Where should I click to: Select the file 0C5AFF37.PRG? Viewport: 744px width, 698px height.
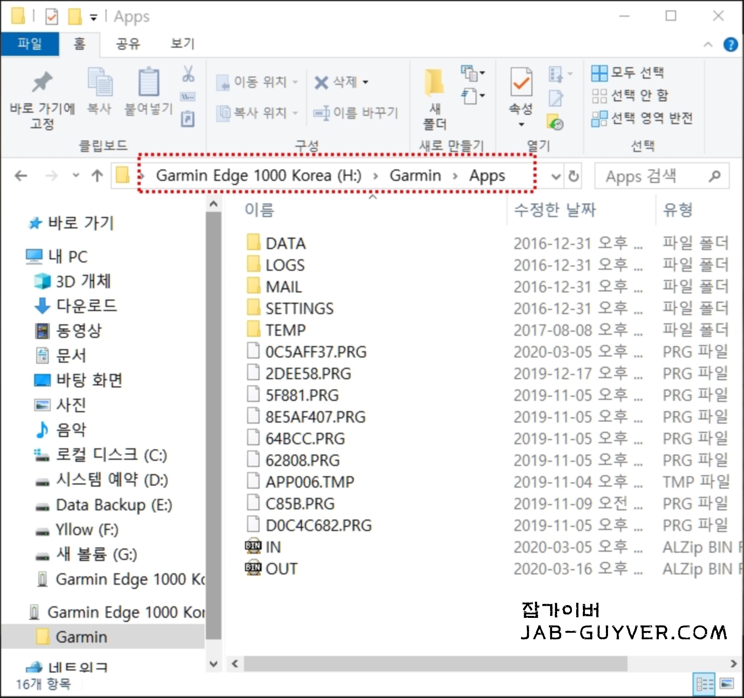pos(306,352)
